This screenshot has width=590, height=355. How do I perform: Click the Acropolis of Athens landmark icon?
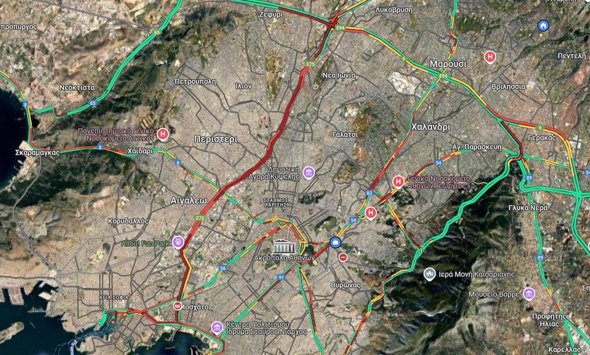284,246
